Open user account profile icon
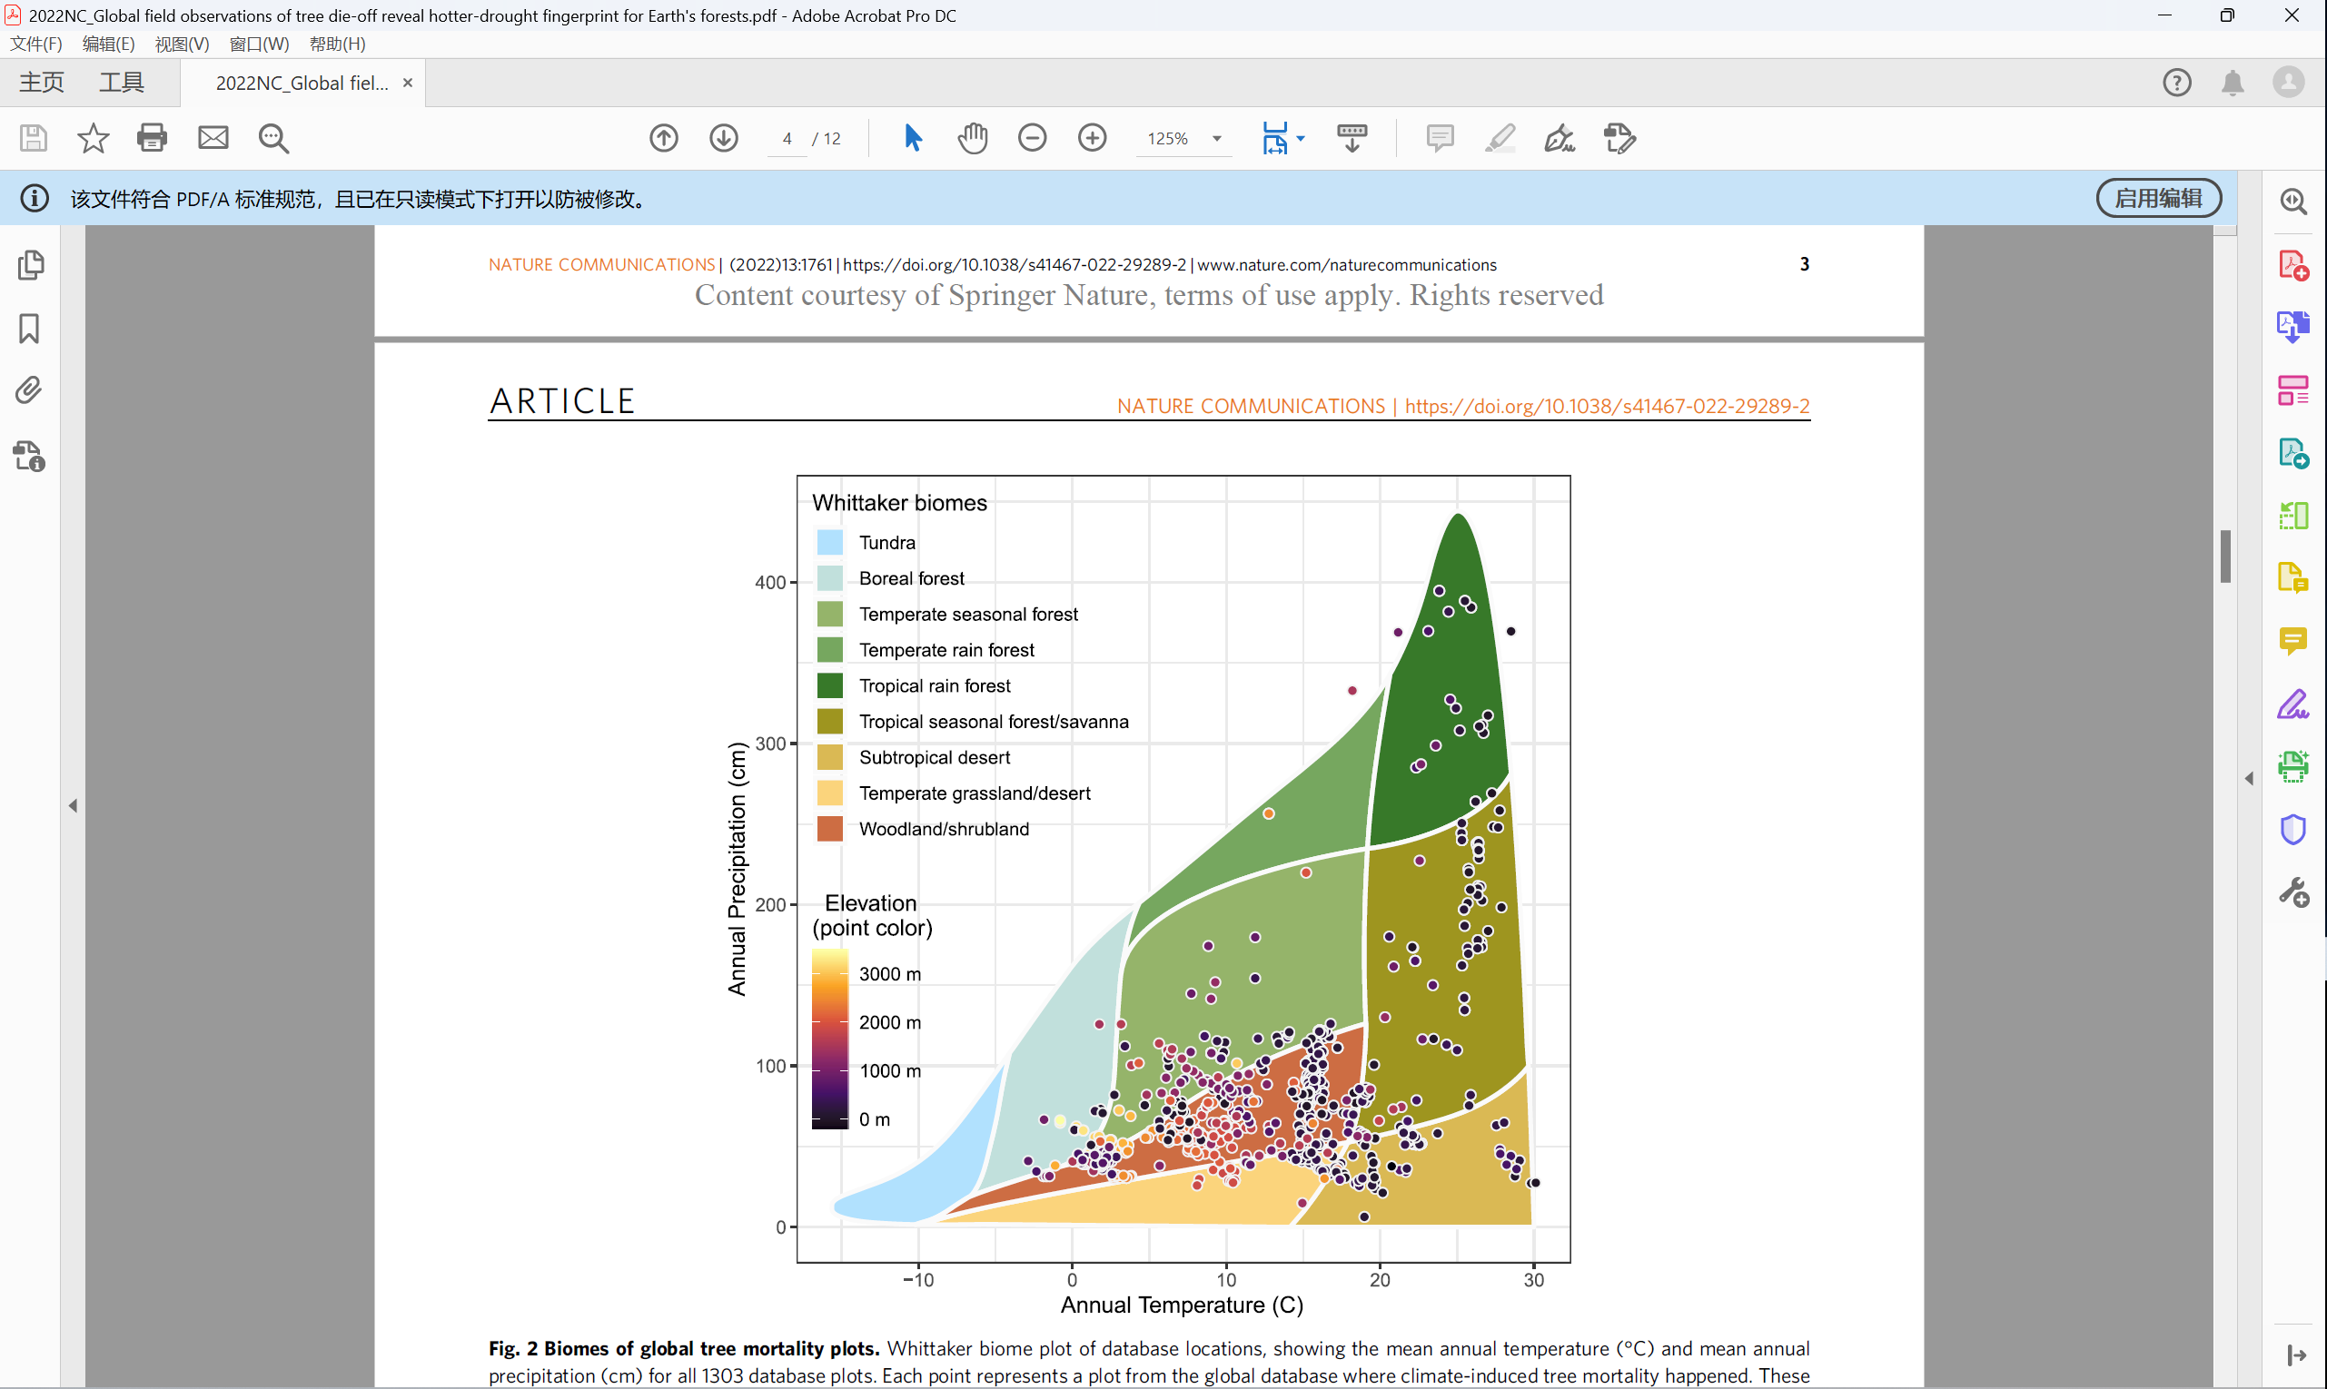Image resolution: width=2327 pixels, height=1389 pixels. 2289,83
